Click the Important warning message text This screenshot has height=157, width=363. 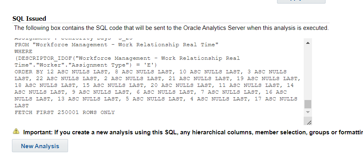click(193, 132)
